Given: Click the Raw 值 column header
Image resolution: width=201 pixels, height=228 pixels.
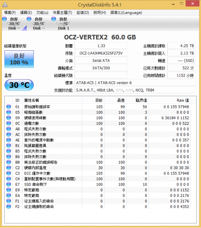Looking at the screenshot, I should (170, 100).
